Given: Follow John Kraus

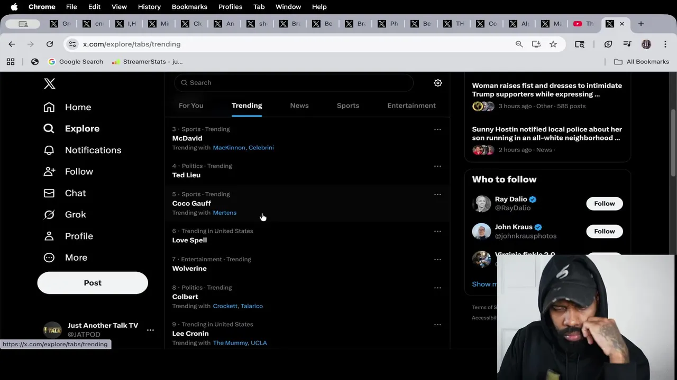Looking at the screenshot, I should [x=604, y=231].
